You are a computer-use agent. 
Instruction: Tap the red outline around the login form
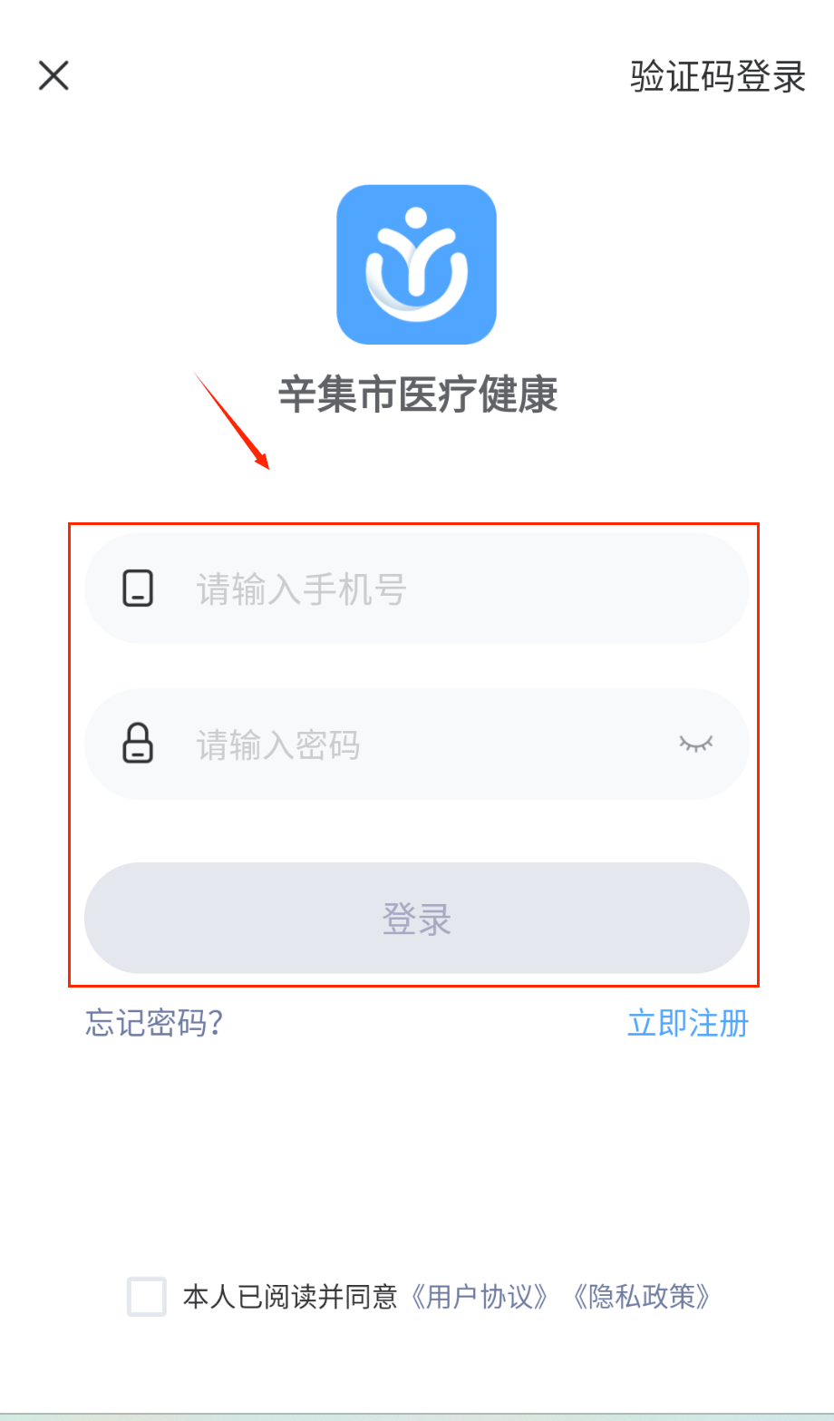(413, 524)
